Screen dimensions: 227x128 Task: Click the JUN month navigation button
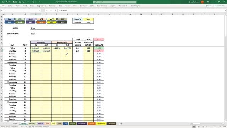(x=62, y=19)
